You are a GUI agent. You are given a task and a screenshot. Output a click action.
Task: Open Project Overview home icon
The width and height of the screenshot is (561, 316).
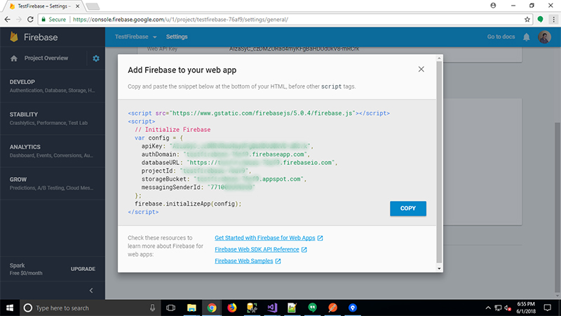pyautogui.click(x=14, y=58)
